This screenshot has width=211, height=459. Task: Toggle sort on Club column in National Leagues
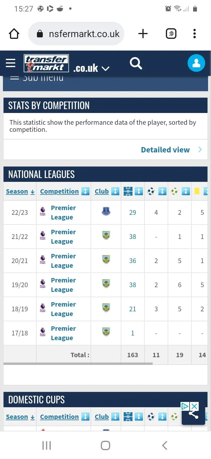(115, 192)
